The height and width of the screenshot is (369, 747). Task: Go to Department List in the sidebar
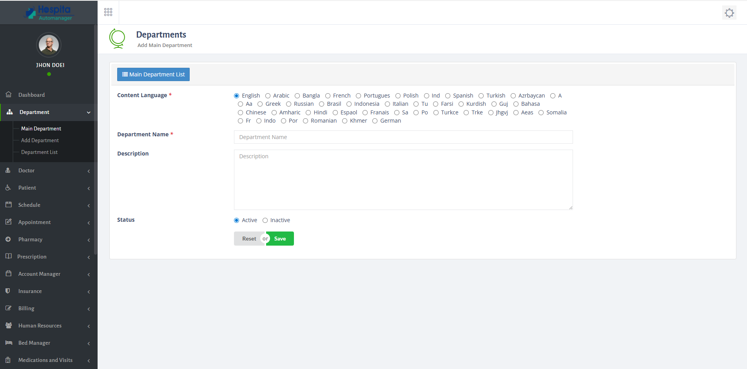point(39,152)
